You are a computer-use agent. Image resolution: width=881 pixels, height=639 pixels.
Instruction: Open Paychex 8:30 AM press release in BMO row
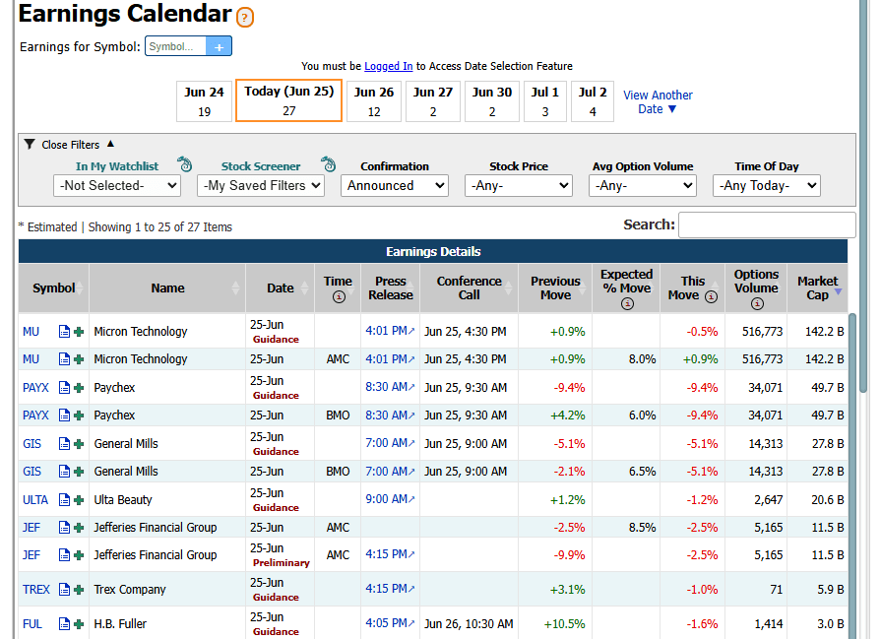[390, 415]
